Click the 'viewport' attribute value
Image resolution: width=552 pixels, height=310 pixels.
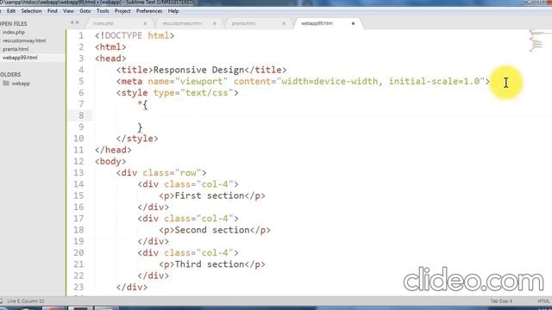201,82
